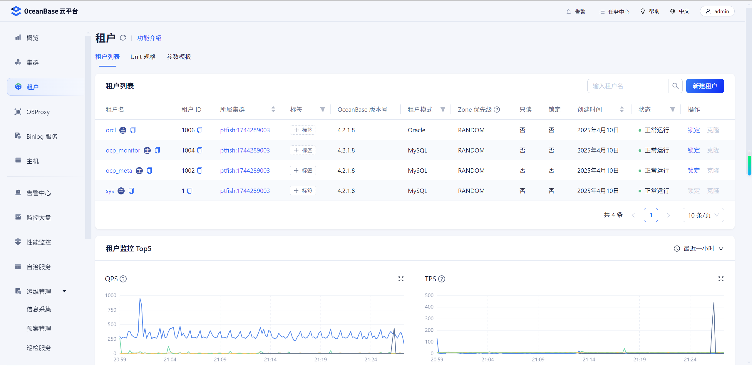The height and width of the screenshot is (366, 752).
Task: Open 中文 language switcher
Action: (680, 11)
